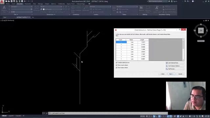Uncheck Combine identical rows

pyautogui.click(x=116, y=63)
